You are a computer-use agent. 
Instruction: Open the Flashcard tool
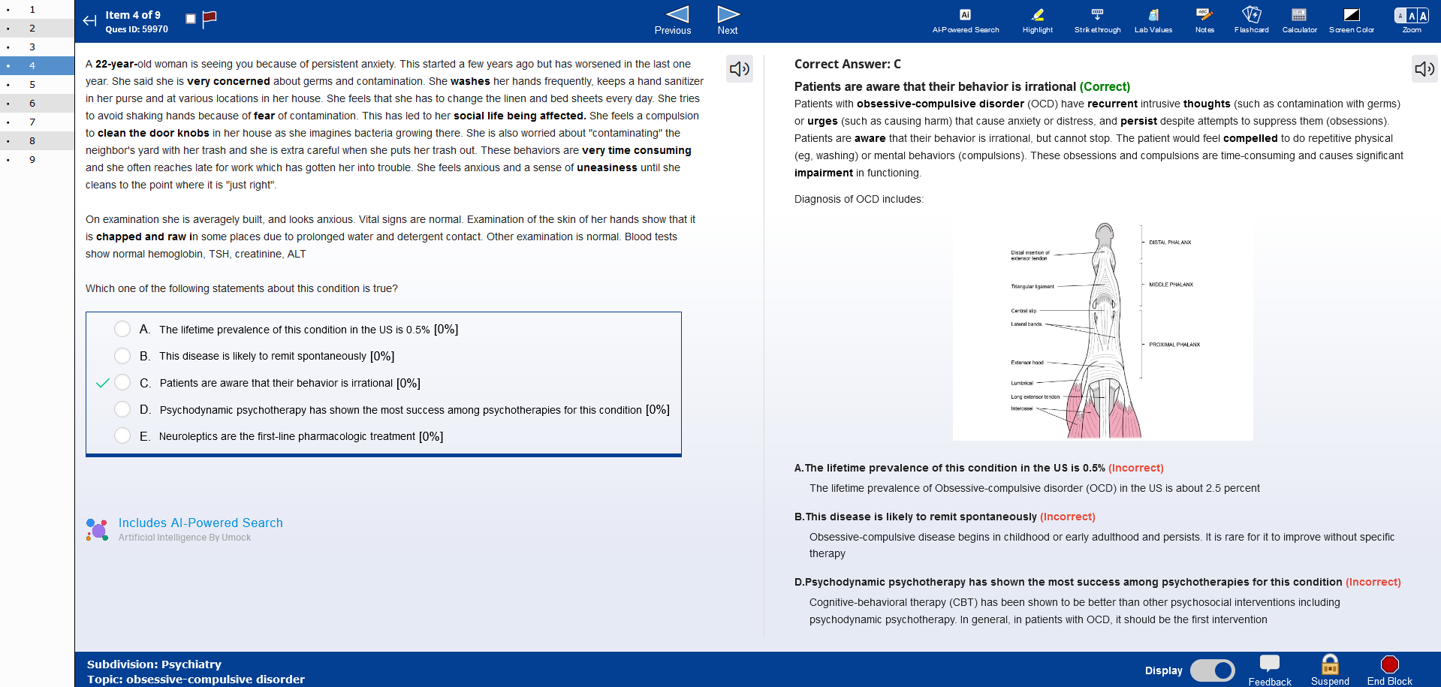pos(1251,21)
